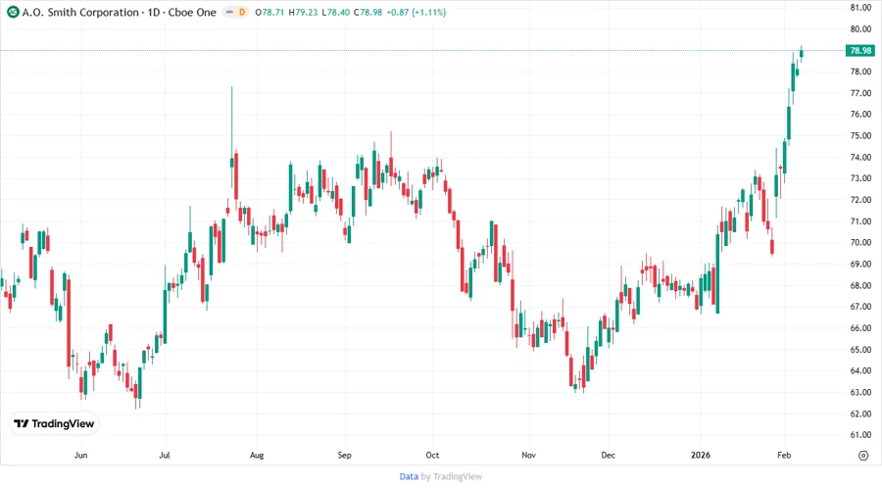Click the Aug label on time axis
The image size is (882, 488).
(257, 455)
